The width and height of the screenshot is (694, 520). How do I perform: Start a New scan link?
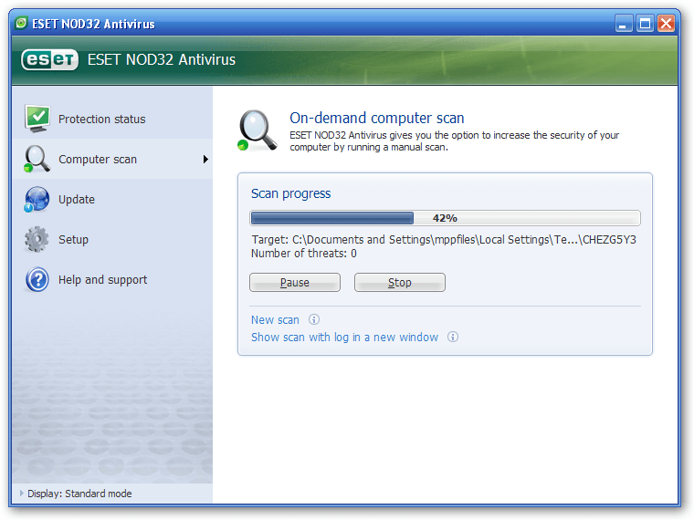(x=275, y=319)
